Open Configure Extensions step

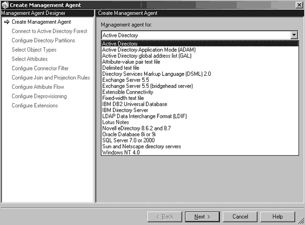pos(35,105)
